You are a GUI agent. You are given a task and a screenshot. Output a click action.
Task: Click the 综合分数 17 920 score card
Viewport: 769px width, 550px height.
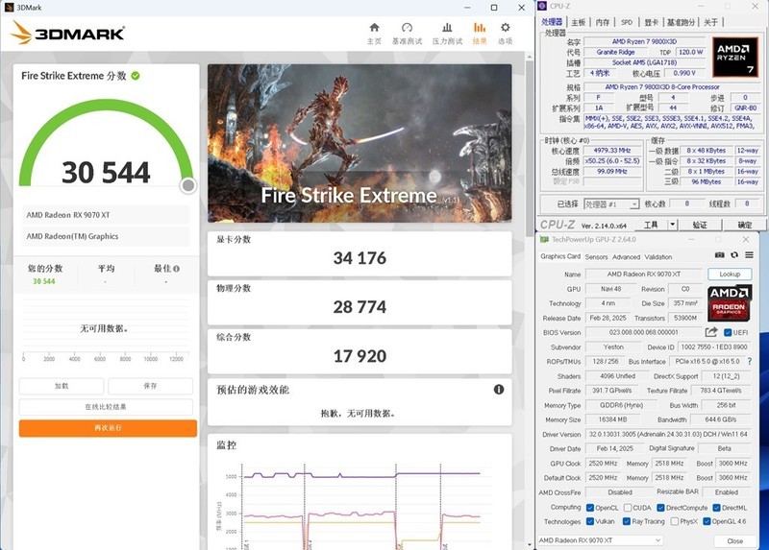360,351
